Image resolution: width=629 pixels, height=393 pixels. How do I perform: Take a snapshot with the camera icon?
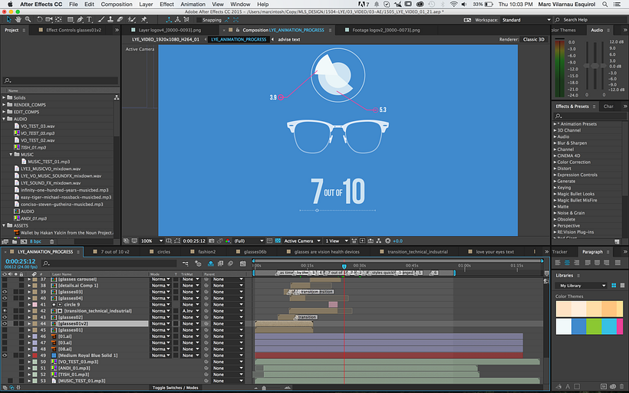point(212,241)
